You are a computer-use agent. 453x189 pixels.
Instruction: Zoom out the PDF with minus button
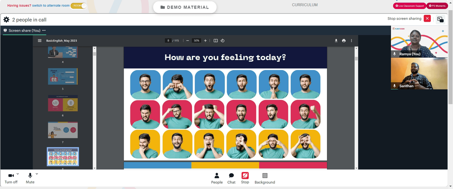click(x=188, y=41)
